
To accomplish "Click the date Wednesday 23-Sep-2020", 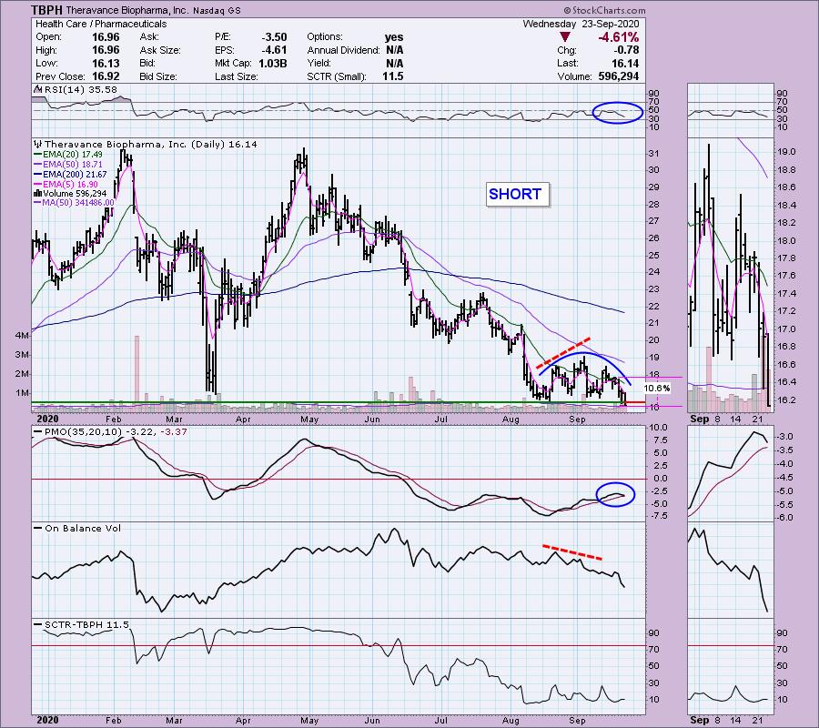I will tap(581, 24).
